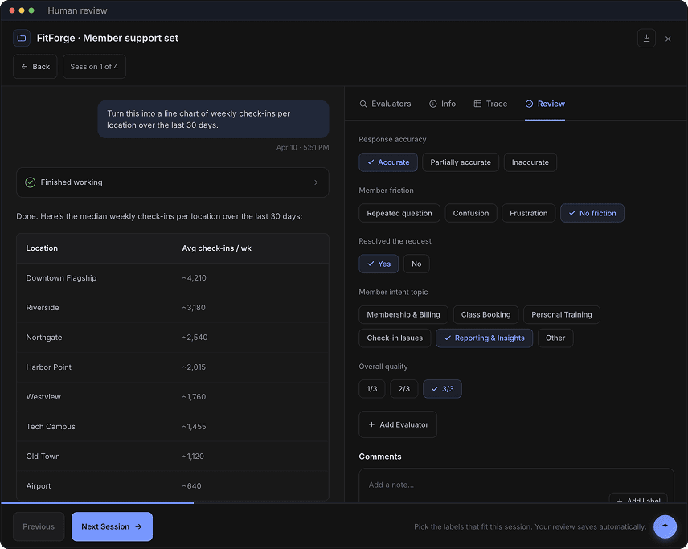This screenshot has width=688, height=549.
Task: Select the Review tab
Action: coord(545,104)
